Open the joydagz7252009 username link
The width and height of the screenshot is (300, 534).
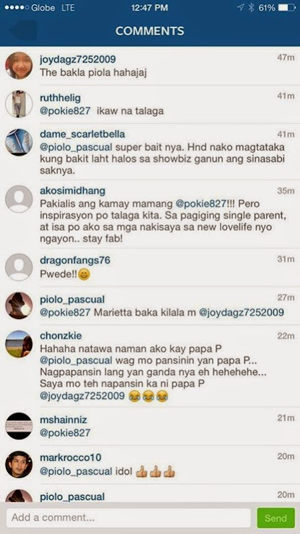point(78,59)
